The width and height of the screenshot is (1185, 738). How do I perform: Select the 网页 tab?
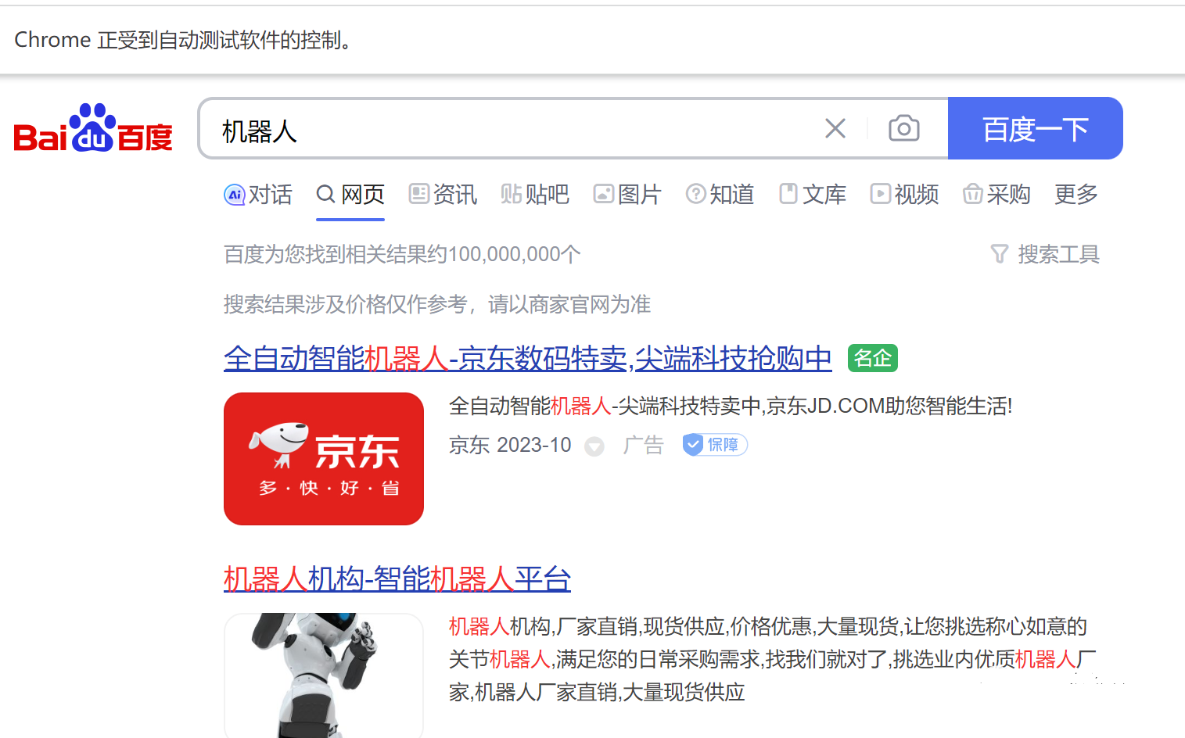click(x=350, y=194)
